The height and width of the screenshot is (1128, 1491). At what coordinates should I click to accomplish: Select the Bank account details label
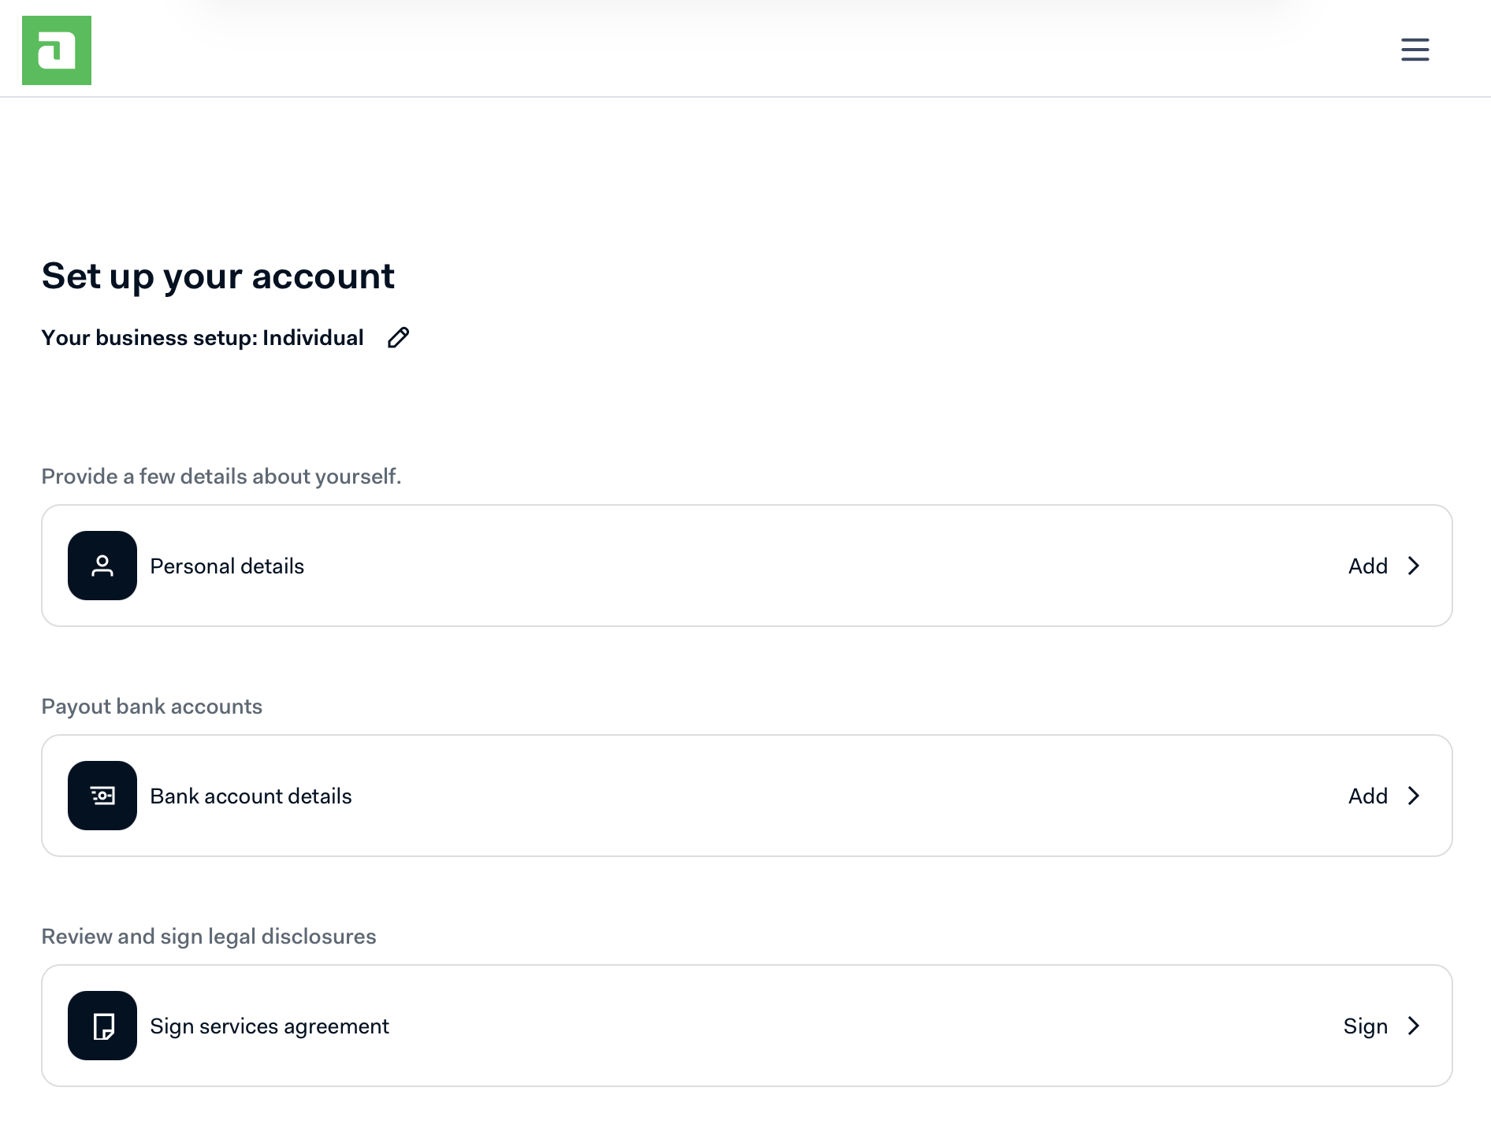[x=251, y=796]
